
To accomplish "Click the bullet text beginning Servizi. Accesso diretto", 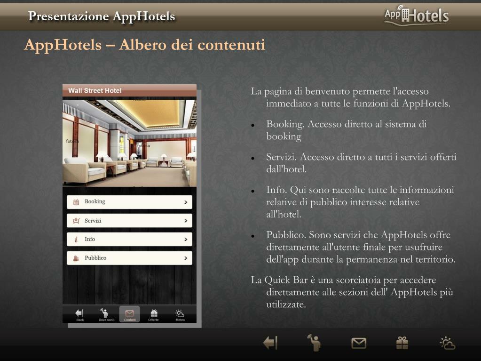I will [x=361, y=163].
